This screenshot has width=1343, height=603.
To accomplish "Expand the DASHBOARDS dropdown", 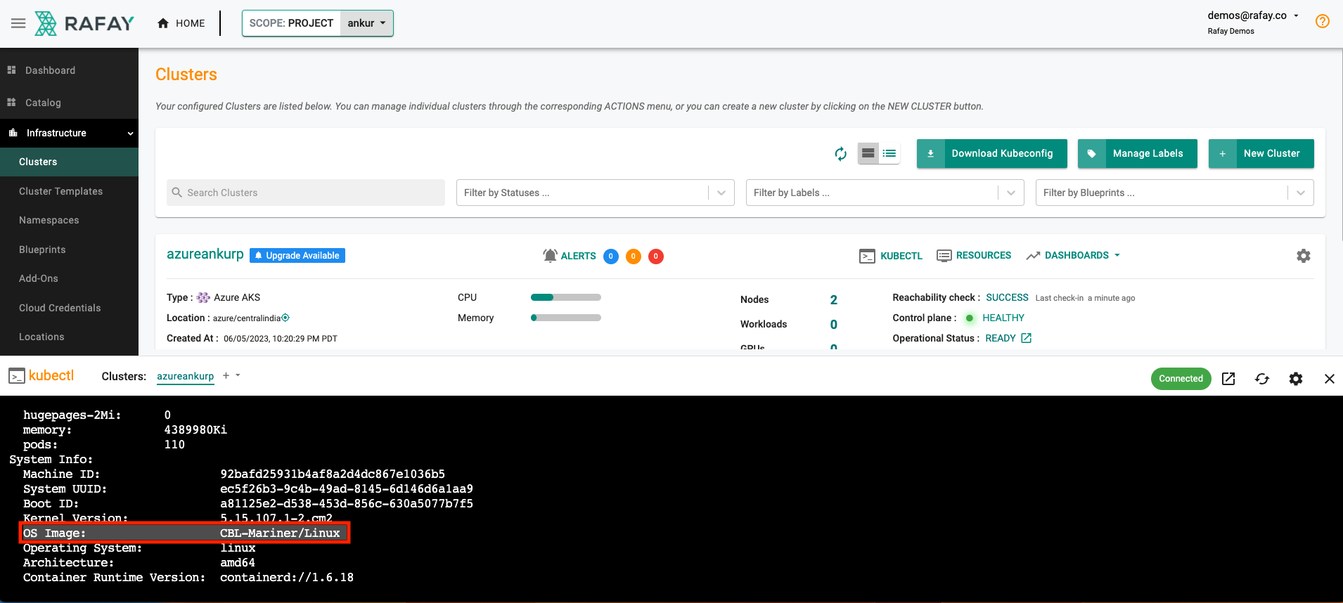I will pyautogui.click(x=1073, y=255).
